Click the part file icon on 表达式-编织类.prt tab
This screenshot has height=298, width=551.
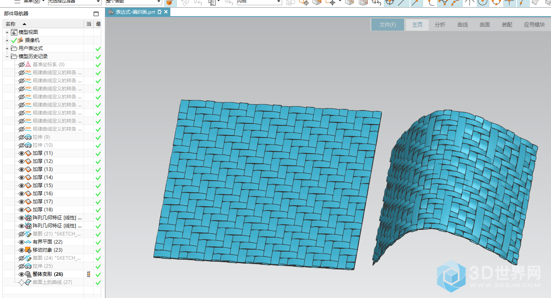pos(111,12)
